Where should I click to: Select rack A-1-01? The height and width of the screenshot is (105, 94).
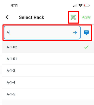pos(48,59)
